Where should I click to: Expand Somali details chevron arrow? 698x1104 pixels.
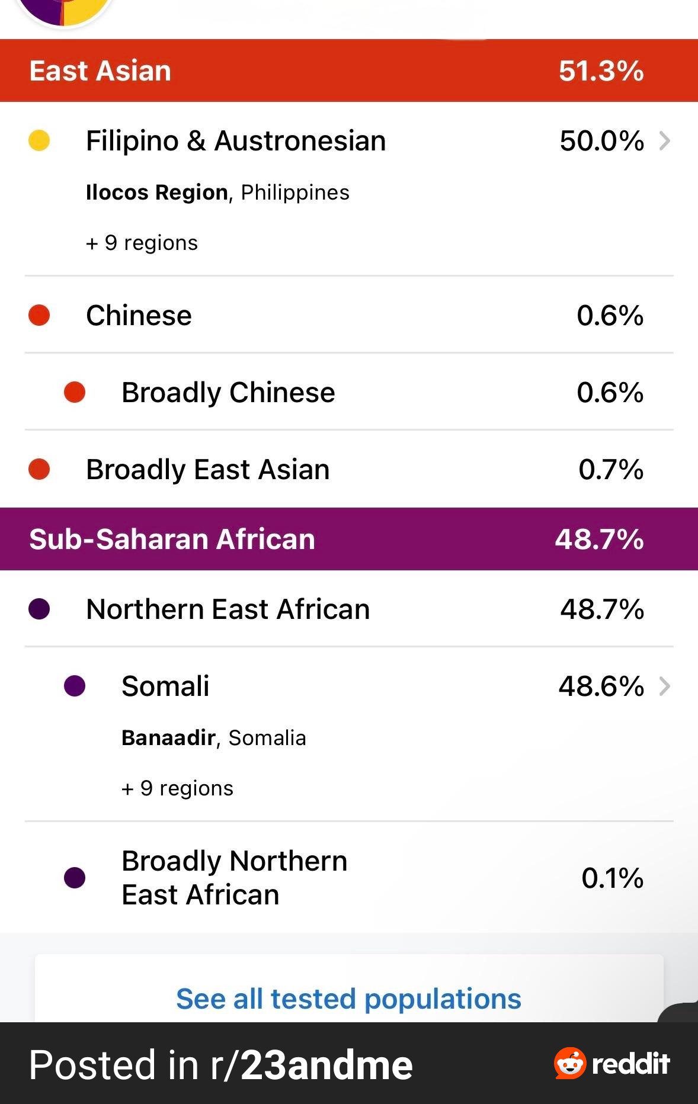[x=665, y=686]
